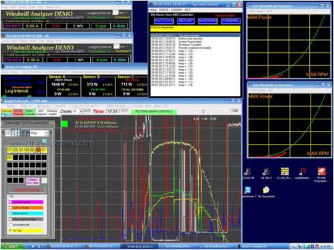This screenshot has height=250, width=334.
Task: Open the AX 300-2 desktop shortcut
Action: coord(266,173)
